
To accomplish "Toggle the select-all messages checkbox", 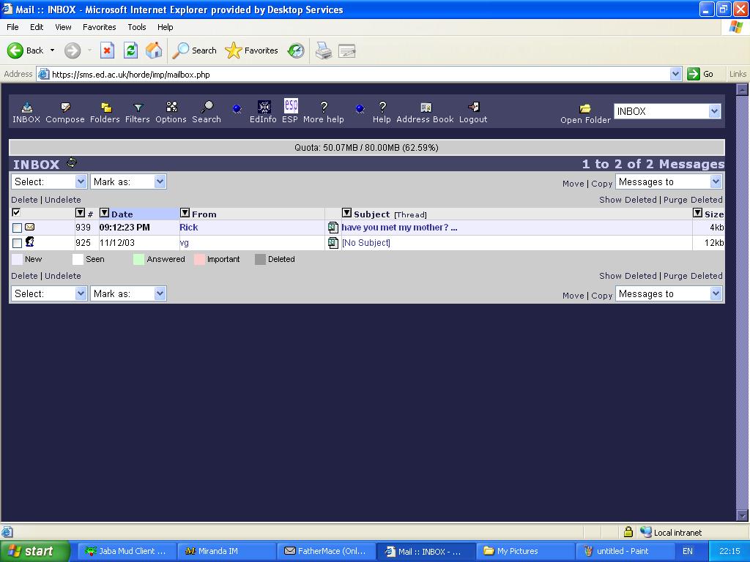I will [x=16, y=212].
